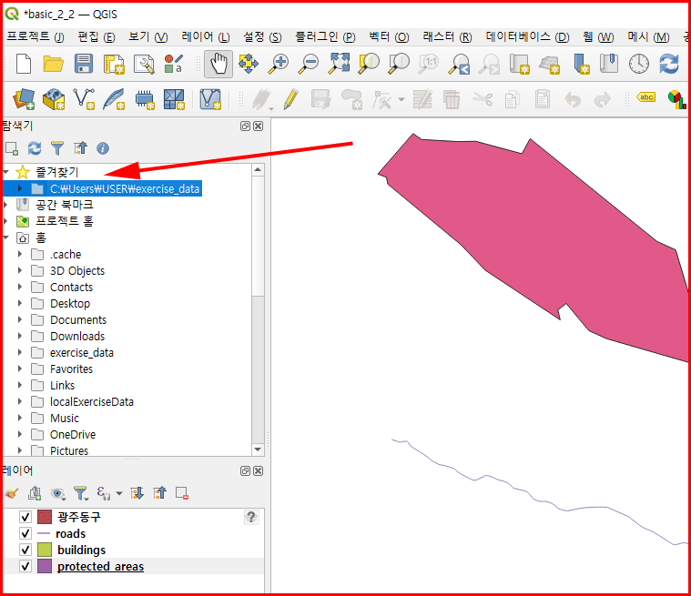The image size is (691, 596).
Task: Select the OneDrive folder
Action: pyautogui.click(x=73, y=435)
